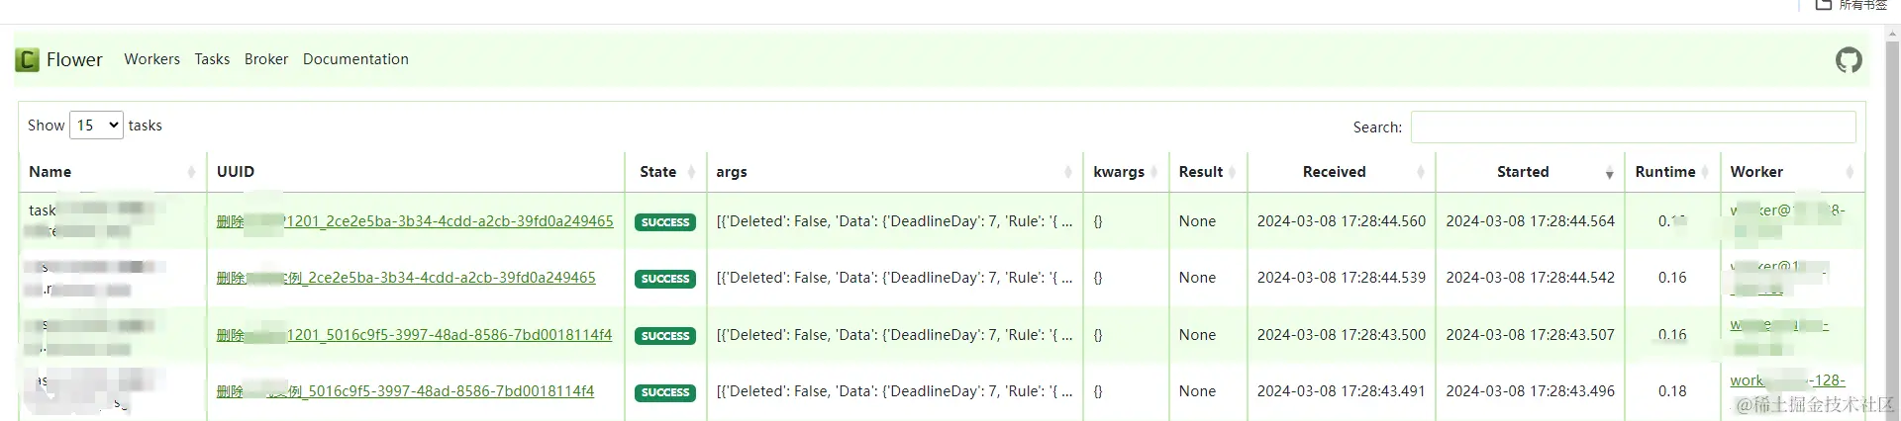Sort by args column arrow
The width and height of the screenshot is (1901, 421).
point(1067,172)
